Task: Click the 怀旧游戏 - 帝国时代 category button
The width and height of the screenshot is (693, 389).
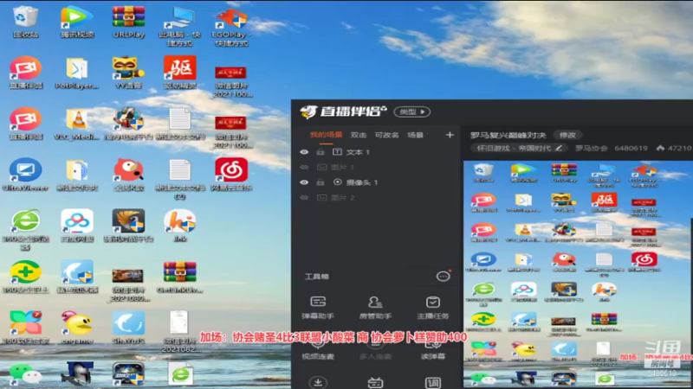Action: click(x=519, y=148)
